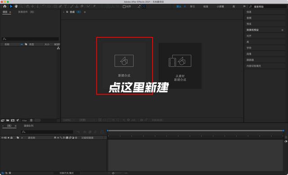Toggle the Transfer Controls pane at timeline bottom
The height and width of the screenshot is (175, 288).
(x=6, y=173)
